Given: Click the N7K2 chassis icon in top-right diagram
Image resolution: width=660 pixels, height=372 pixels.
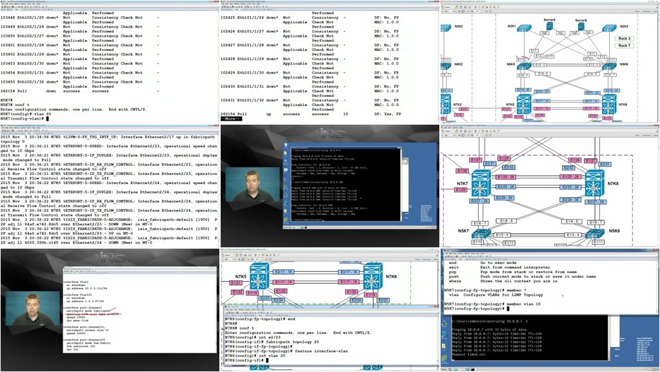Looking at the screenshot, I should [x=446, y=105].
